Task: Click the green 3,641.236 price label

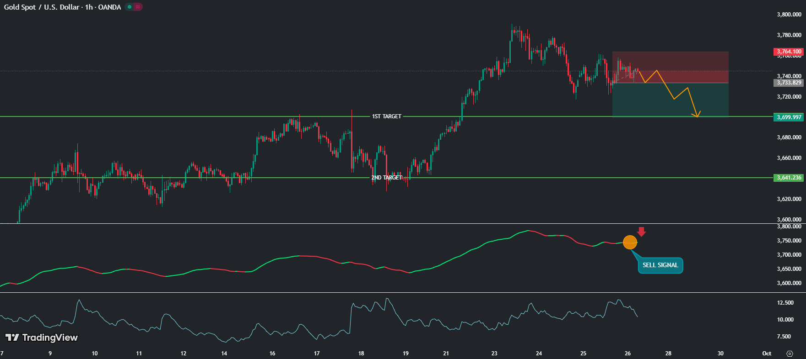Action: pyautogui.click(x=789, y=178)
